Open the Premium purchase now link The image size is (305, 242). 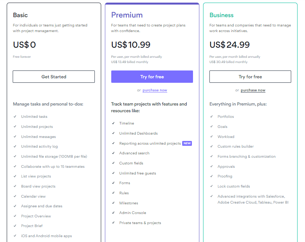point(155,90)
